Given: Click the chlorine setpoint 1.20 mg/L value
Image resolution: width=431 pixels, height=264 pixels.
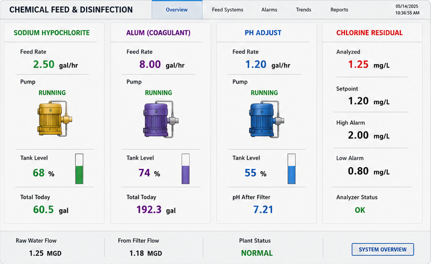Looking at the screenshot, I should click(x=369, y=101).
